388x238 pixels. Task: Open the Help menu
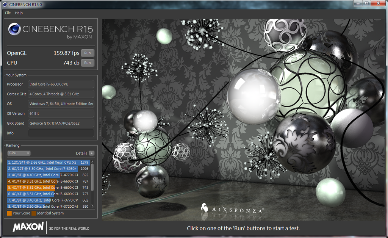pos(19,13)
